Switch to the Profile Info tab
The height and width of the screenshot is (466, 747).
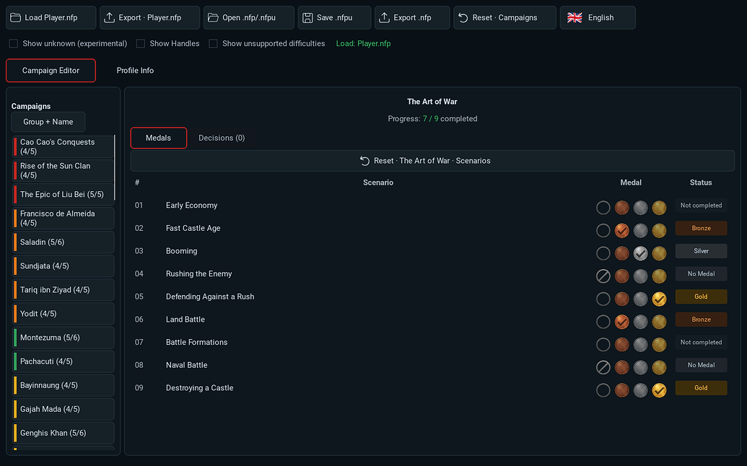pos(135,71)
